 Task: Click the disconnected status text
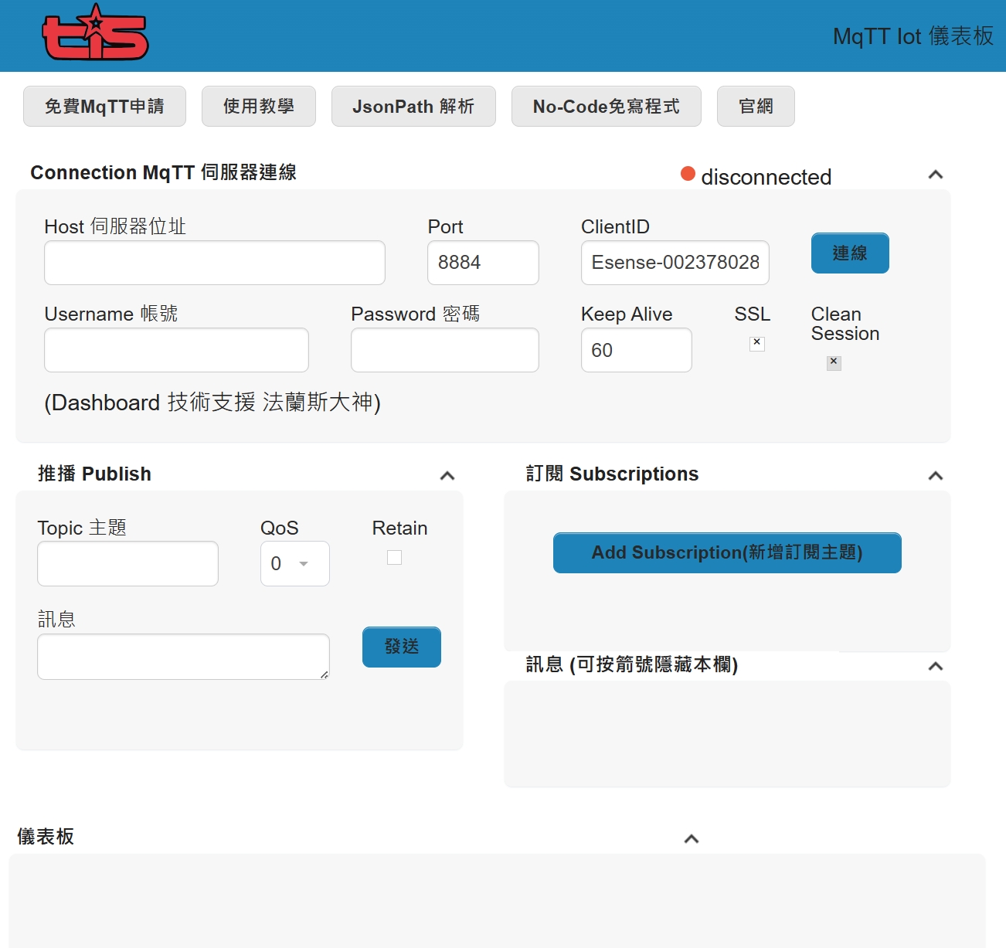pyautogui.click(x=766, y=177)
